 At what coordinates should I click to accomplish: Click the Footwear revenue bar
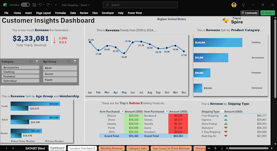pos(202,73)
